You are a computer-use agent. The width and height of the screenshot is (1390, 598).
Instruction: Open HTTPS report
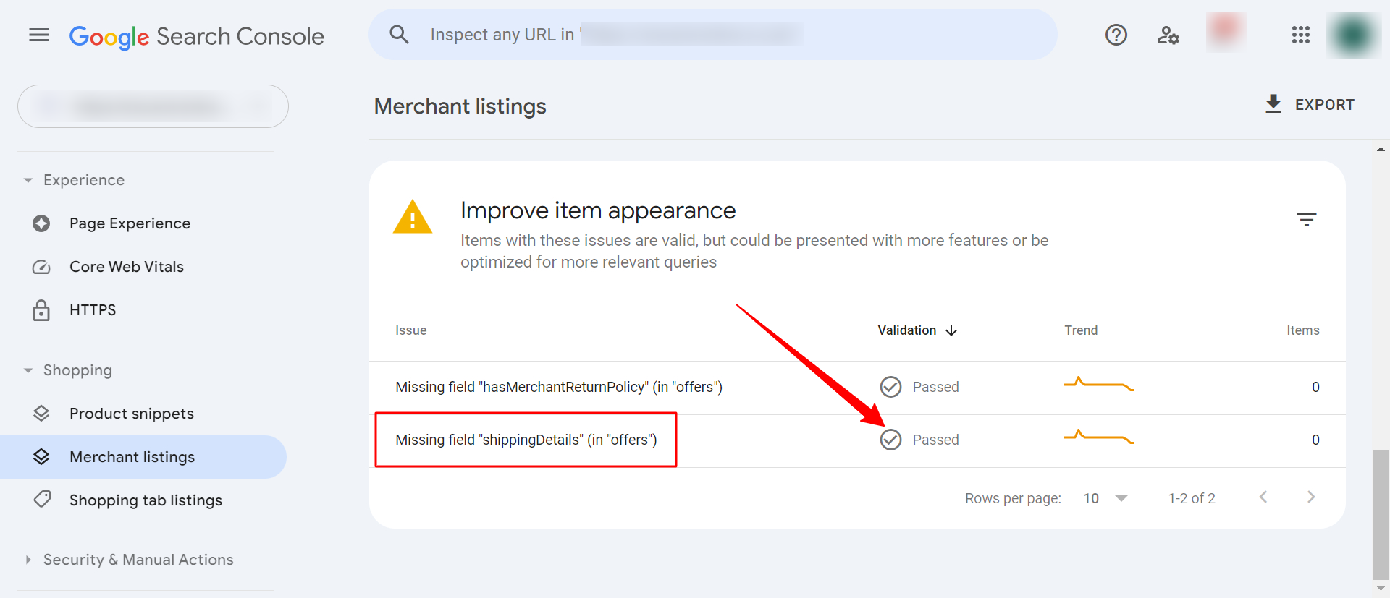pos(93,310)
